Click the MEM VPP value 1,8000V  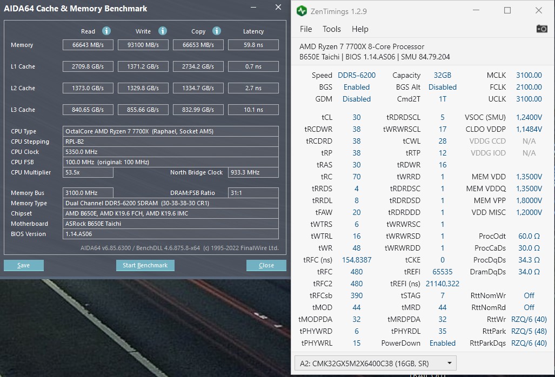tap(529, 200)
